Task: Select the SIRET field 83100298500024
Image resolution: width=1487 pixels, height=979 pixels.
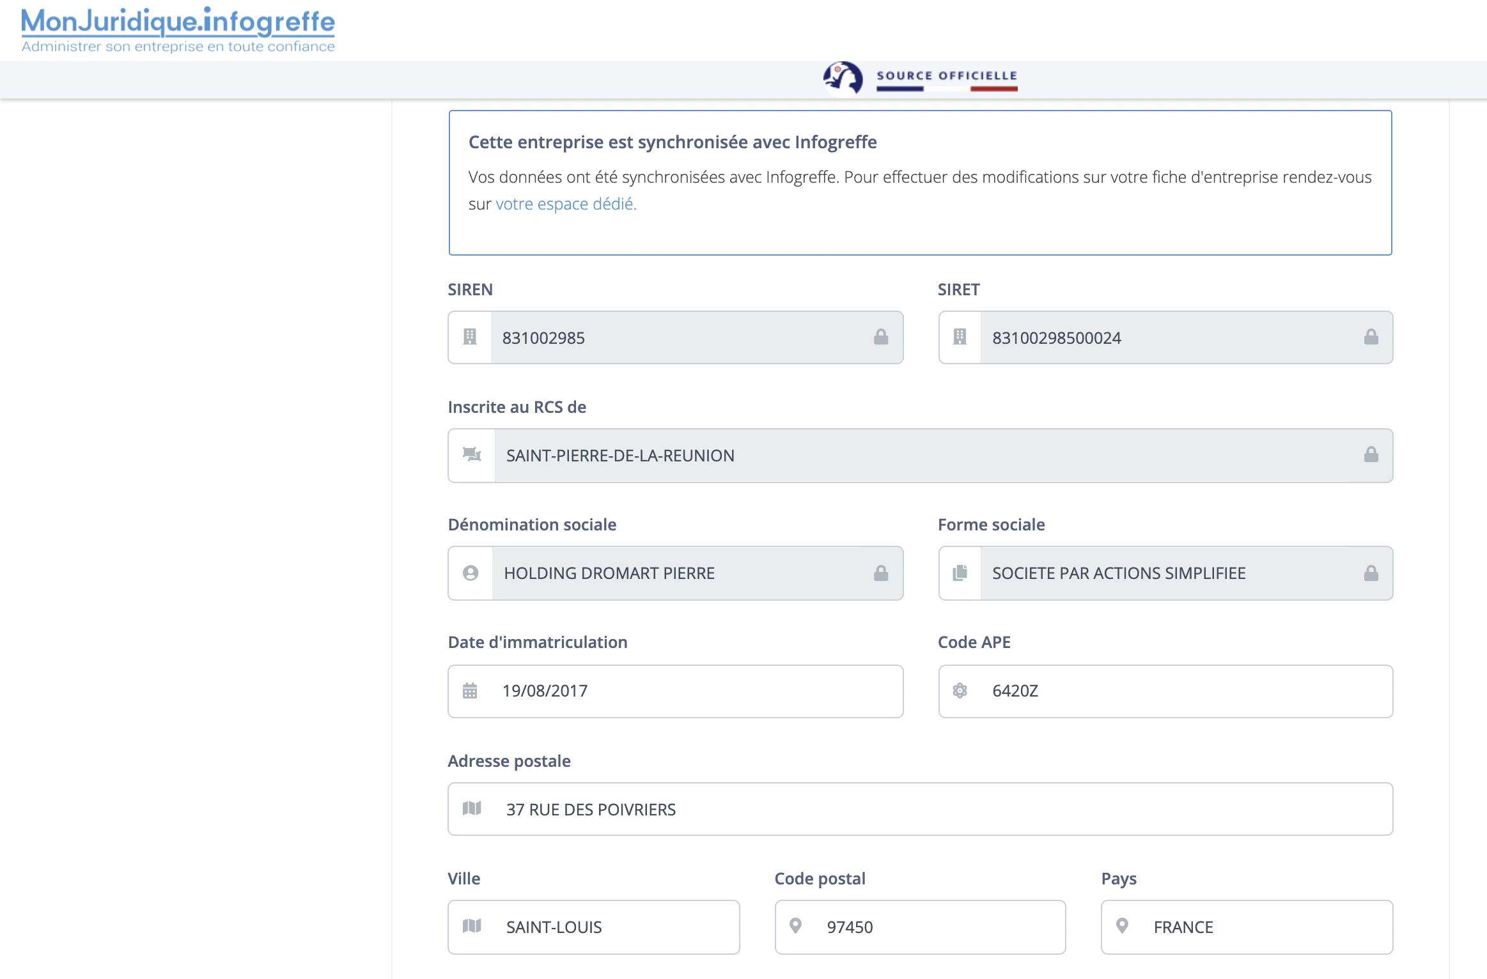Action: point(1165,337)
